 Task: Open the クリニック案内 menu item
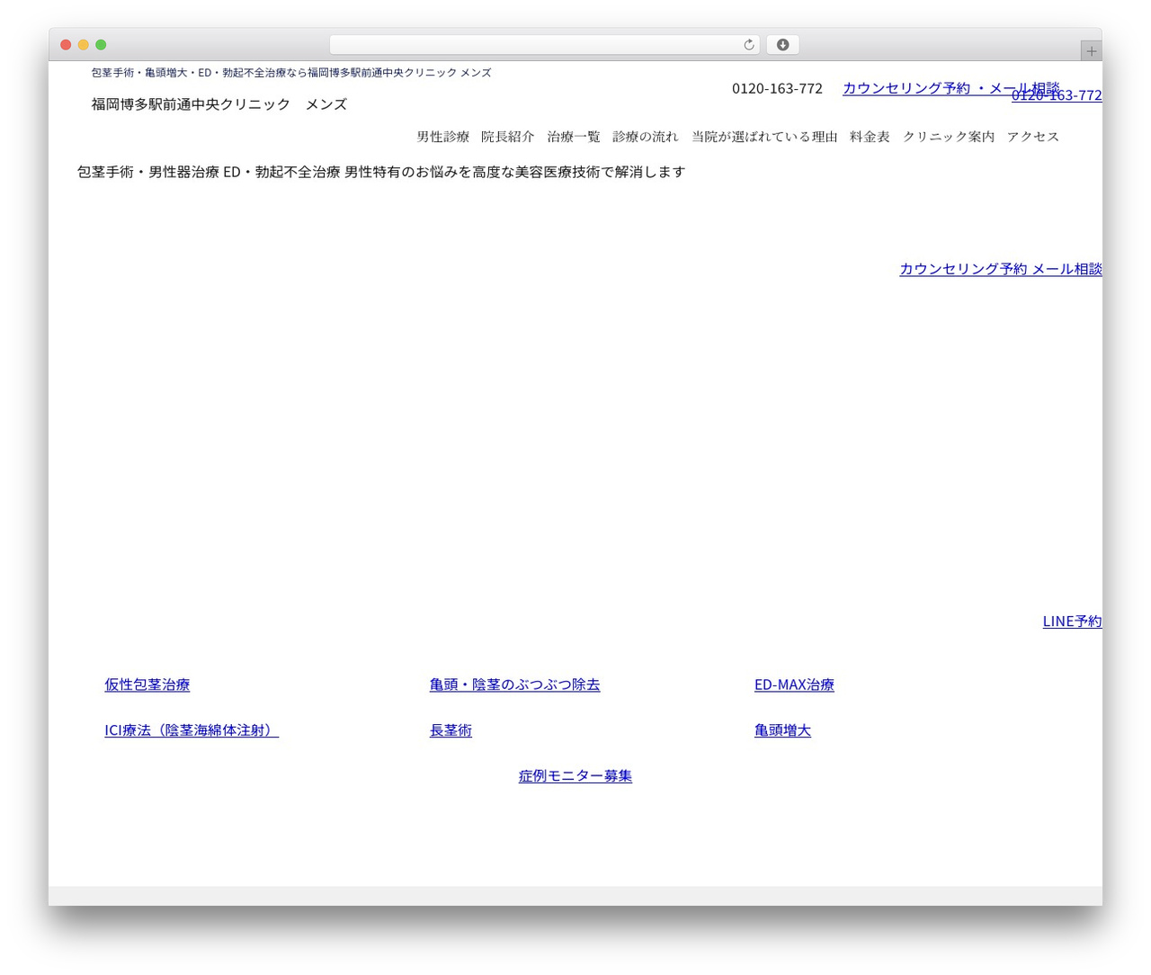[949, 137]
